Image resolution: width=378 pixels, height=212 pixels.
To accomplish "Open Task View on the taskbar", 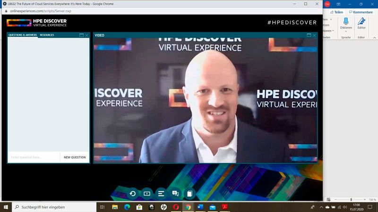I will click(102, 207).
